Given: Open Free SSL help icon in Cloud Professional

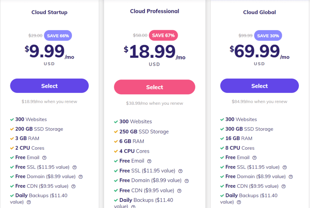Looking at the screenshot, I should point(180,171).
